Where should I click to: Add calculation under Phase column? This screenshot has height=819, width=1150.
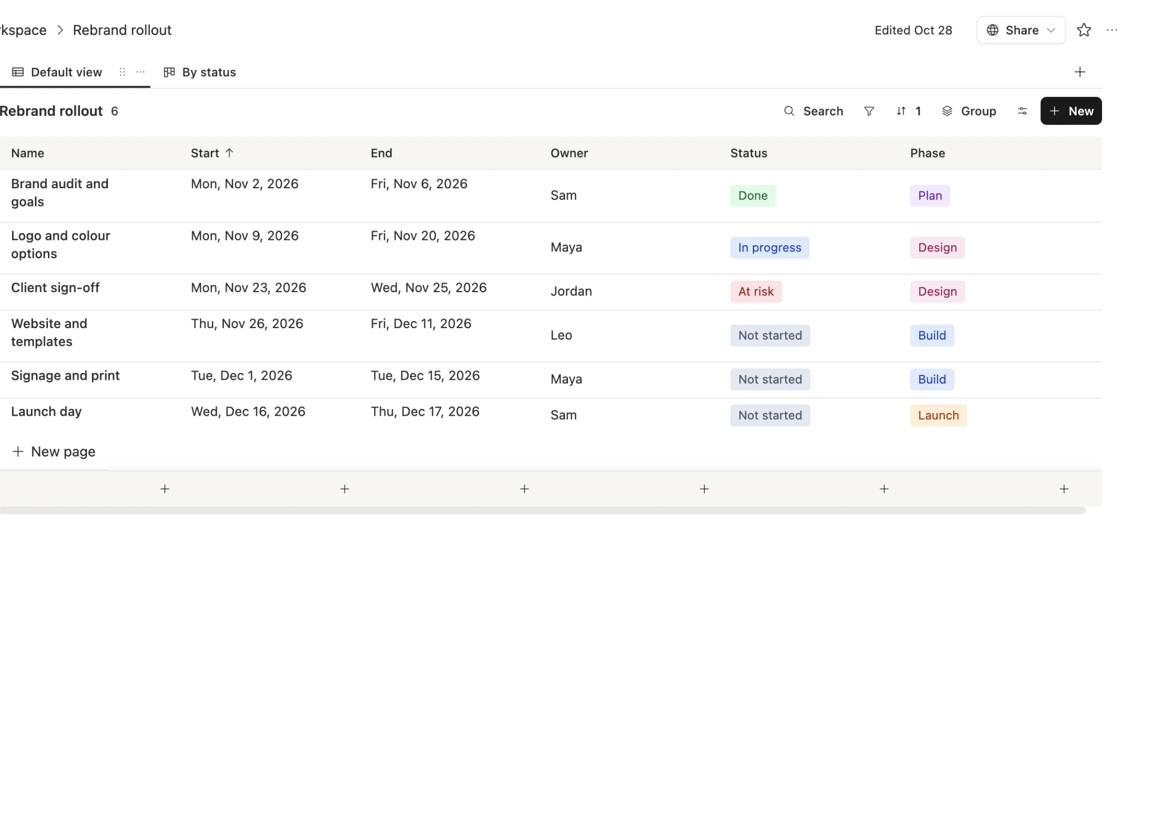coord(1064,489)
